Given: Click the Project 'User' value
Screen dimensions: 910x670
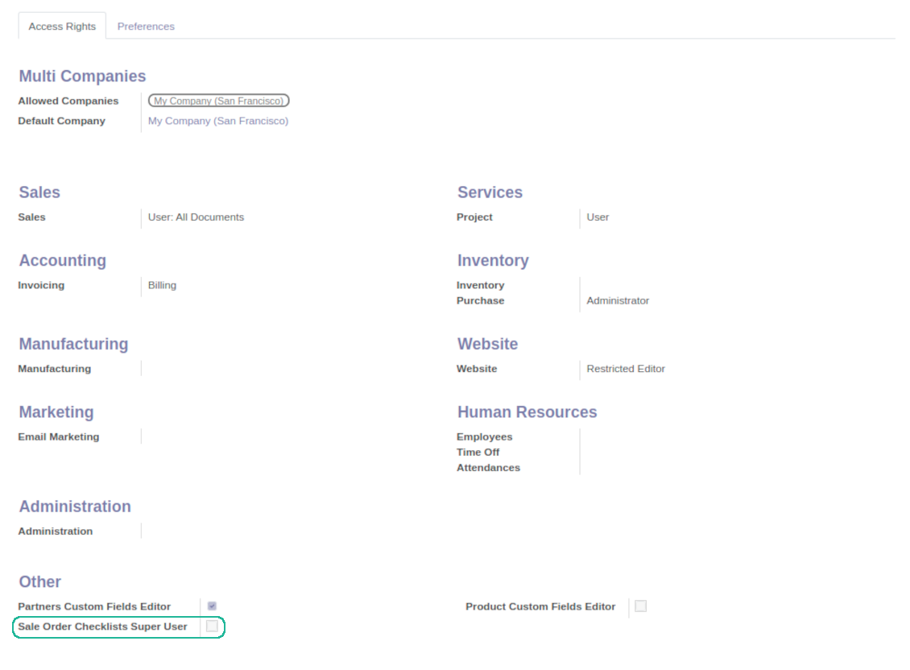Looking at the screenshot, I should point(598,217).
